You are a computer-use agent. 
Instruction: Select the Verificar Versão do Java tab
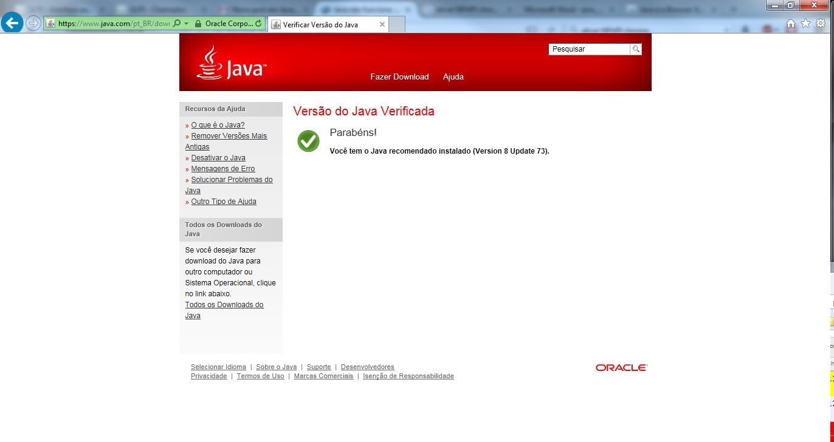coord(328,24)
